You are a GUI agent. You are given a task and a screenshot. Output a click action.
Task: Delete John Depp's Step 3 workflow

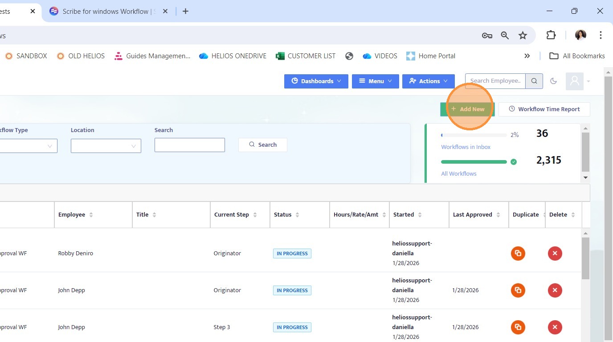555,327
